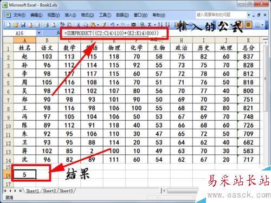Open the 编辑(E) menu
This screenshot has height=203, width=271.
click(x=36, y=15)
